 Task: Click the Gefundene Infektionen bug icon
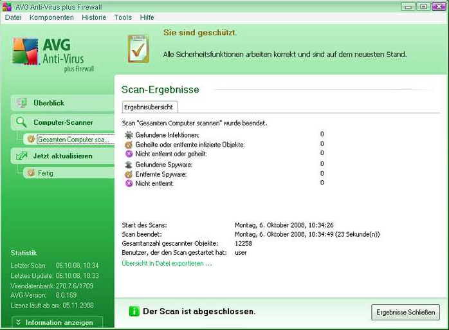129,134
